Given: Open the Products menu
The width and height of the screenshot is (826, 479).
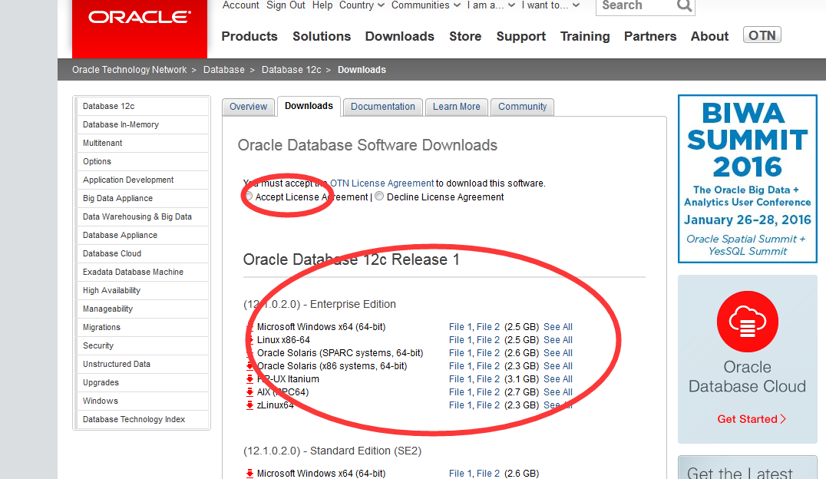Looking at the screenshot, I should click(x=249, y=36).
